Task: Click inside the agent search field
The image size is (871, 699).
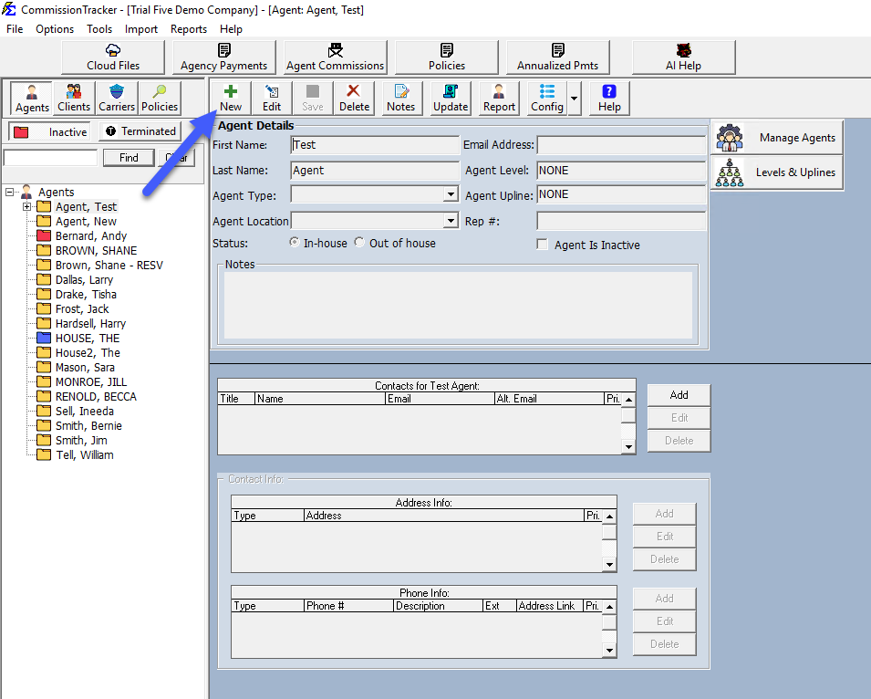Action: point(50,157)
